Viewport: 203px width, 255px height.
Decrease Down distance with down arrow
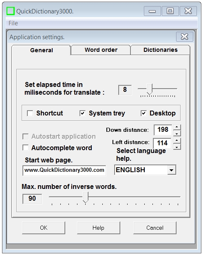pyautogui.click(x=177, y=133)
